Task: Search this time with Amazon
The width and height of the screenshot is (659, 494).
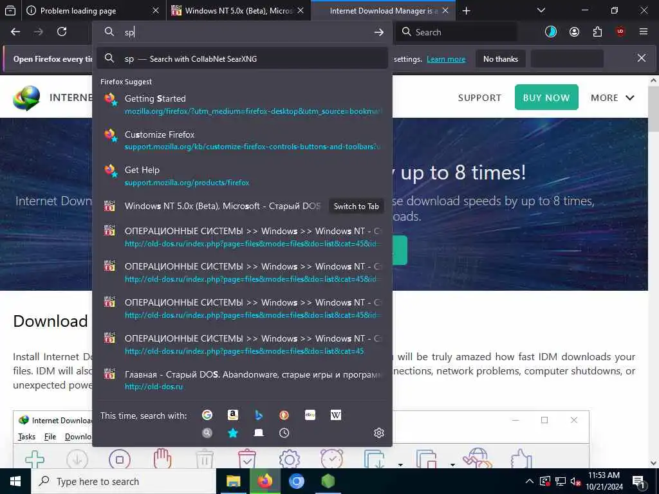Action: pos(233,415)
